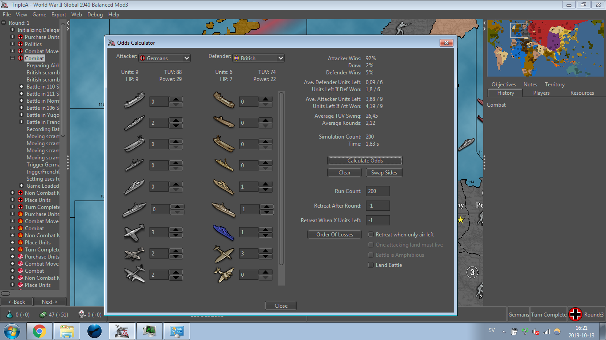This screenshot has height=340, width=606.
Task: Enable Retreat when only air left
Action: pyautogui.click(x=371, y=235)
